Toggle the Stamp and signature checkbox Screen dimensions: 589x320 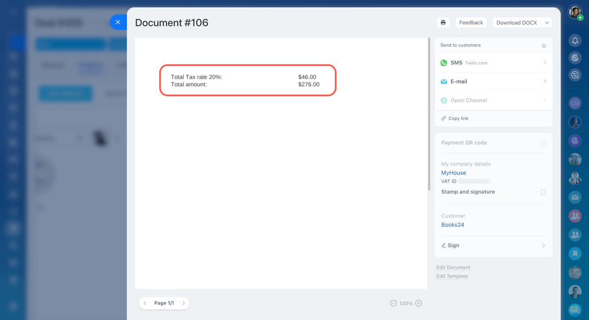pos(543,192)
